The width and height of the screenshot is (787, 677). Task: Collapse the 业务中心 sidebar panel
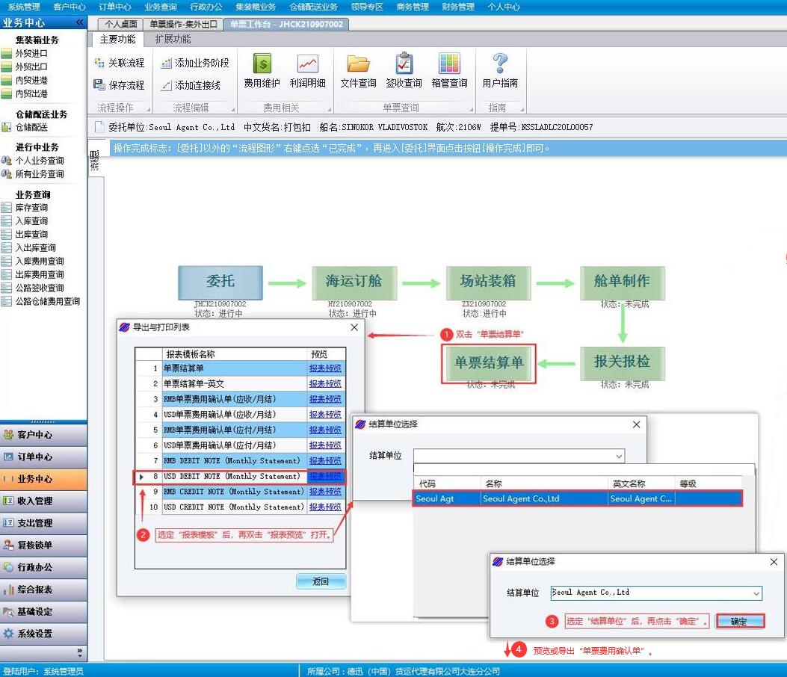click(x=80, y=22)
